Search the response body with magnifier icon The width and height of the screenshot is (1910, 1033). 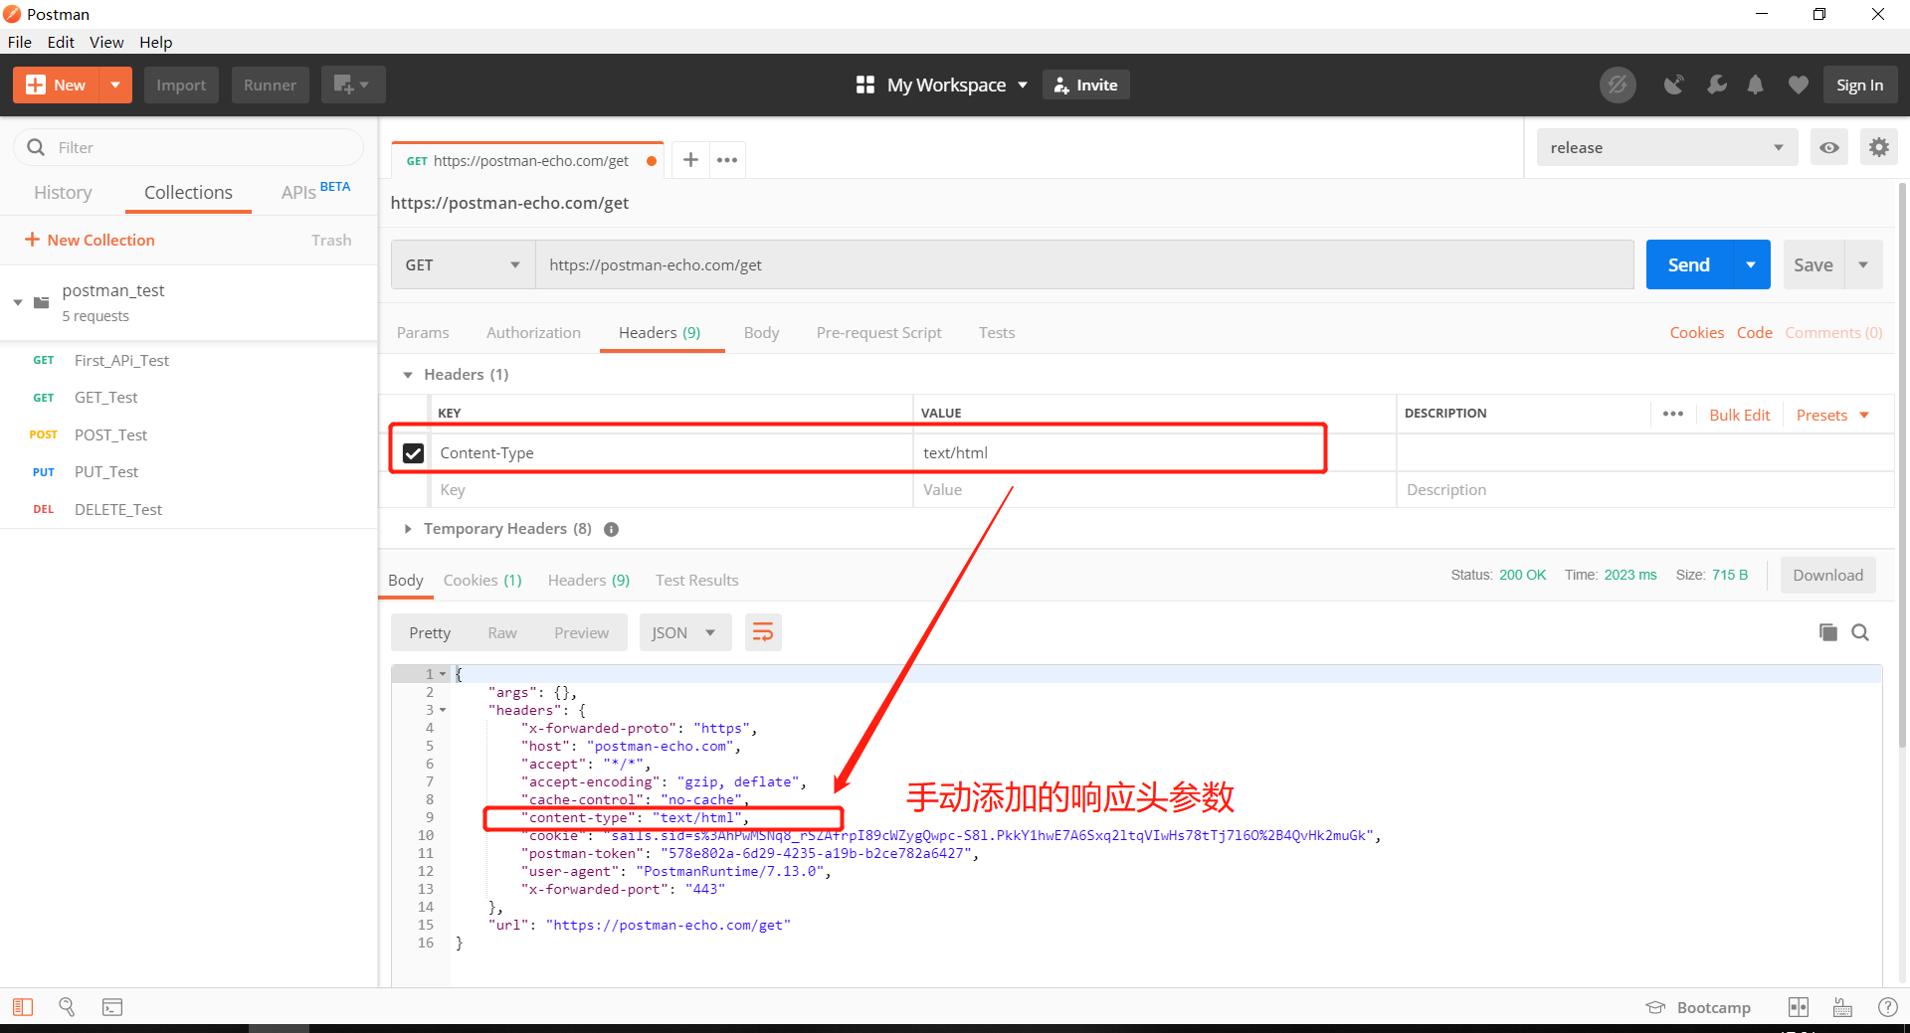[1860, 632]
